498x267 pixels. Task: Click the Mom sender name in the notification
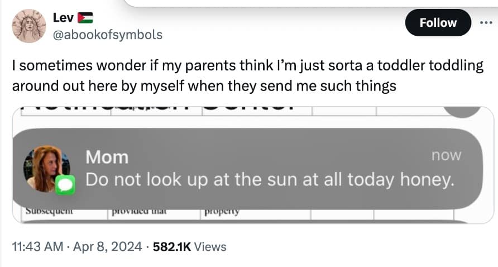point(107,158)
